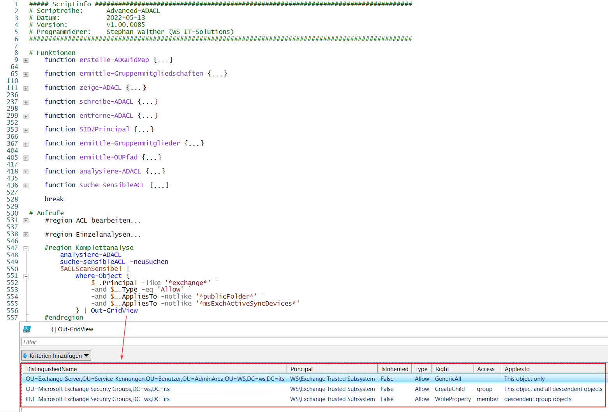Click the '2022-05-13' date comment
The image size is (608, 412).
(125, 18)
